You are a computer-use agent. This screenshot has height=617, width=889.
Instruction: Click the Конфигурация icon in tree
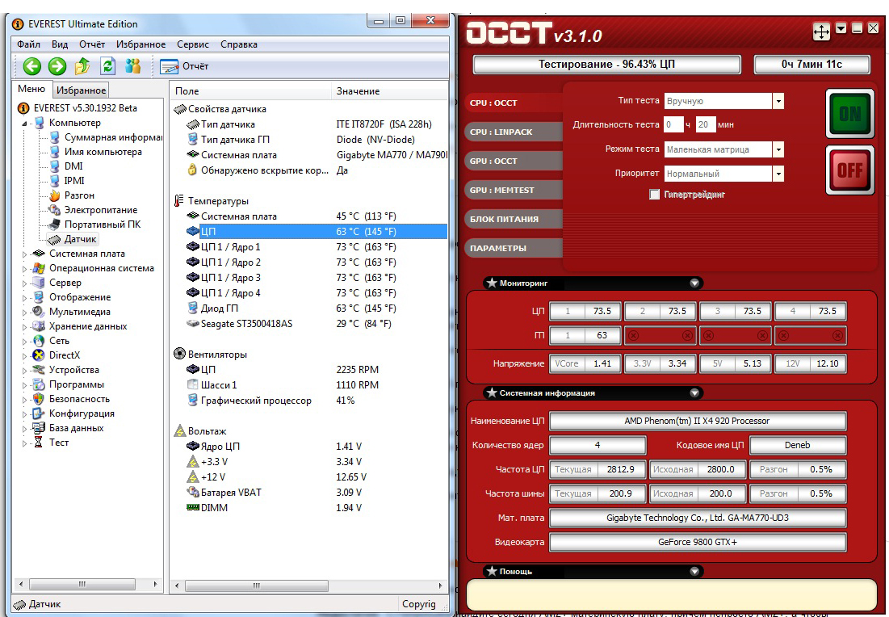pos(39,413)
